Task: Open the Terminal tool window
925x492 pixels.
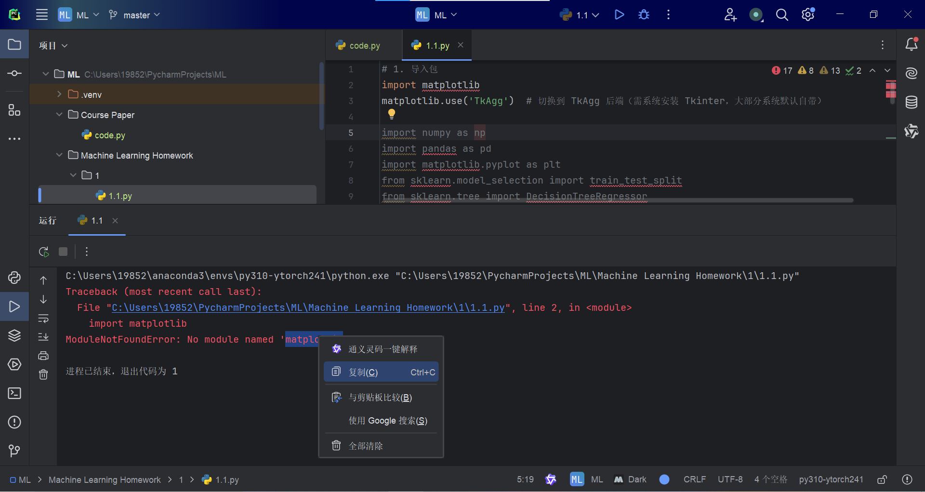Action: pyautogui.click(x=14, y=393)
